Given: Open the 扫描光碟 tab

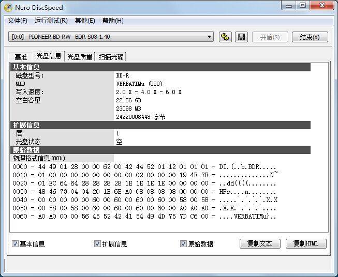Looking at the screenshot, I should [x=111, y=57].
